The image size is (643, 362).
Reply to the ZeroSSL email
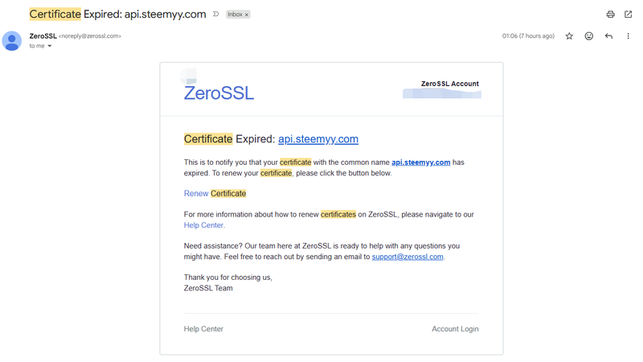608,36
